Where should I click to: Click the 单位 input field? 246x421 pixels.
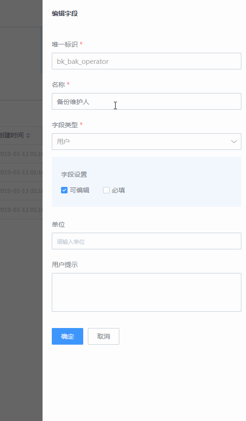tap(147, 241)
